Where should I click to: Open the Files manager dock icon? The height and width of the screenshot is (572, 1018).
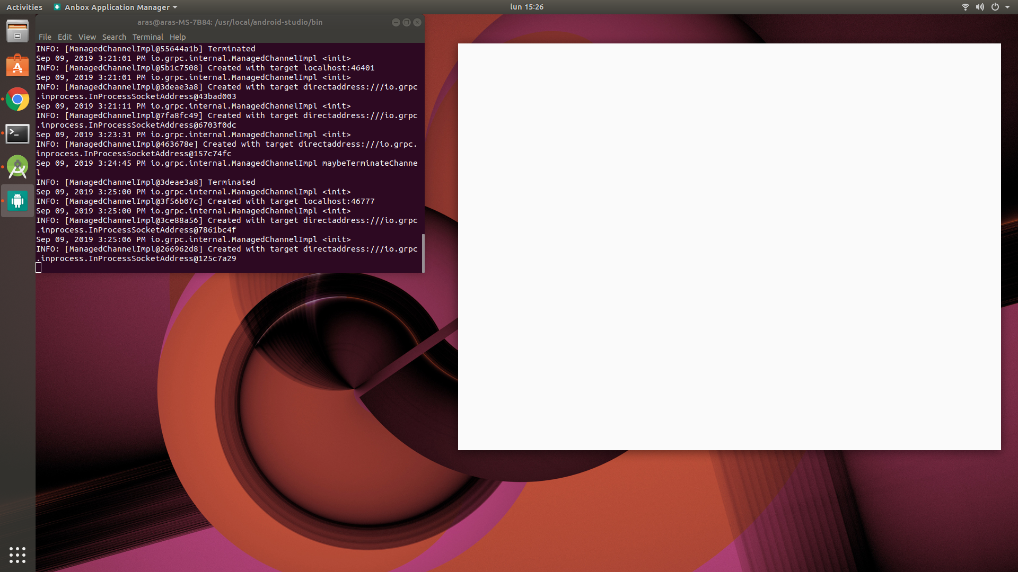(x=17, y=31)
